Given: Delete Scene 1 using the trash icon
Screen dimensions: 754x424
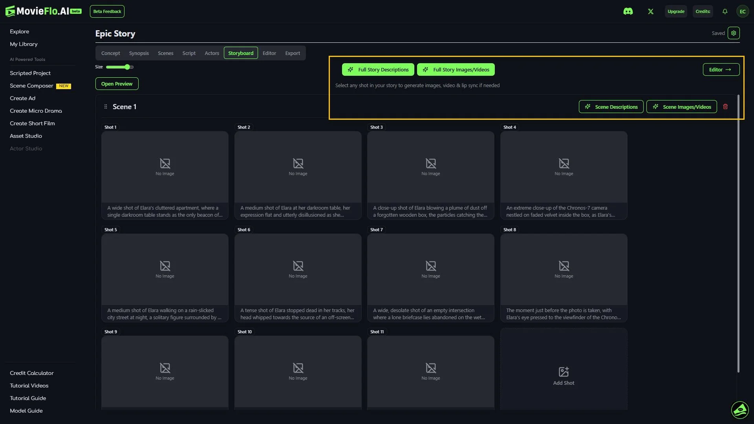Looking at the screenshot, I should 725,106.
